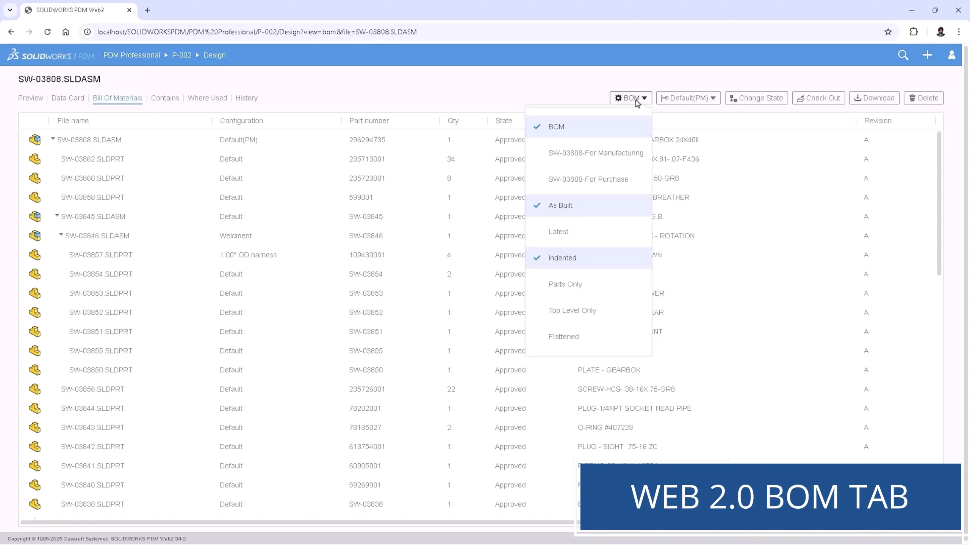Open the Default(PM) configuration dropdown

pos(688,98)
